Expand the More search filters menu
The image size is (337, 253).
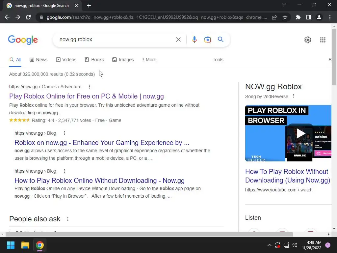tap(149, 60)
